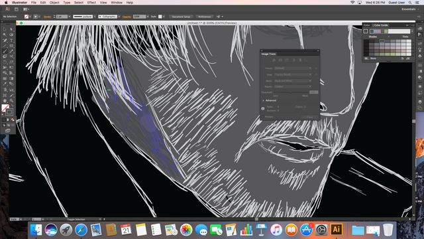Select the Eyedropper tool
This screenshot has width=424, height=239.
(5, 84)
